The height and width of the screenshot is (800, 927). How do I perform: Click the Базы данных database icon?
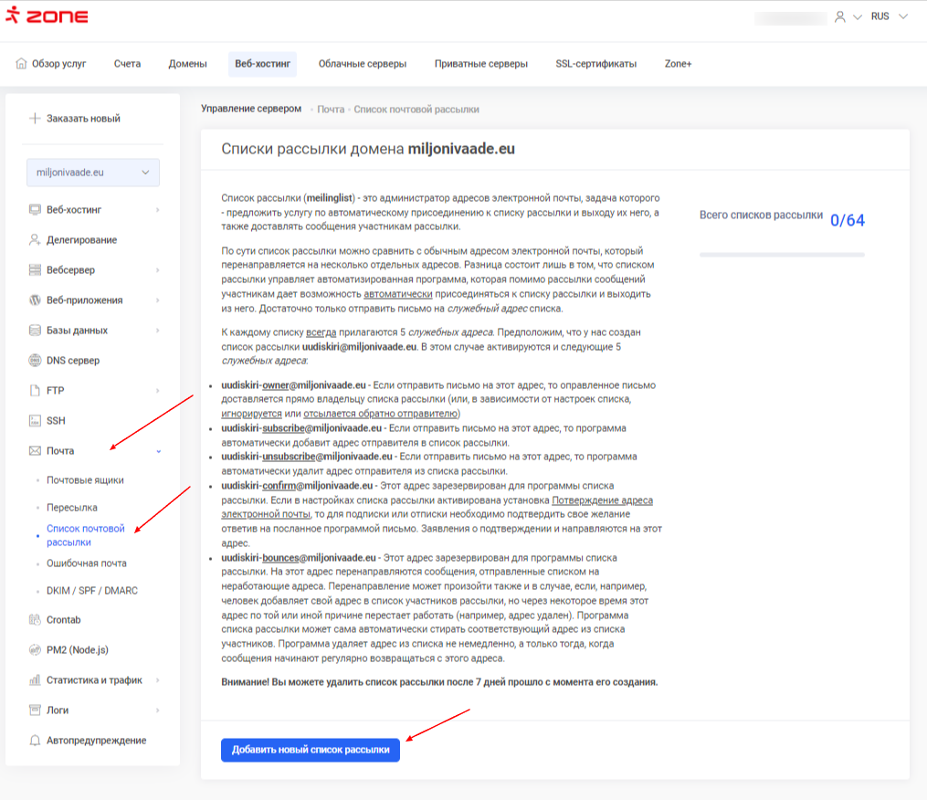point(35,331)
